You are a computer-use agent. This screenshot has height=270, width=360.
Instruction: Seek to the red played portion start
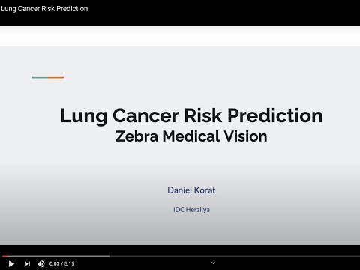3,256
